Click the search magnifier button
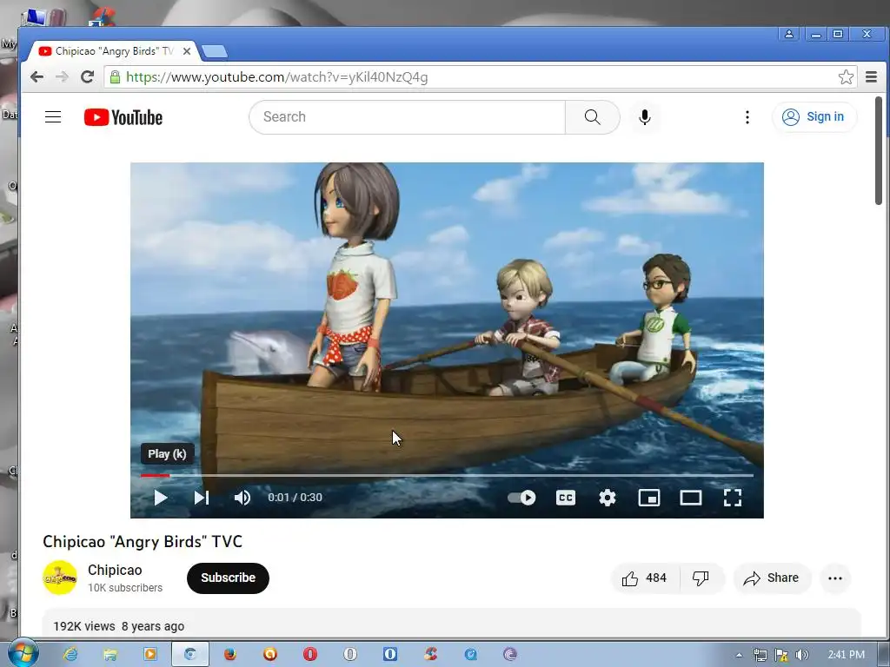The height and width of the screenshot is (667, 890). click(x=592, y=117)
